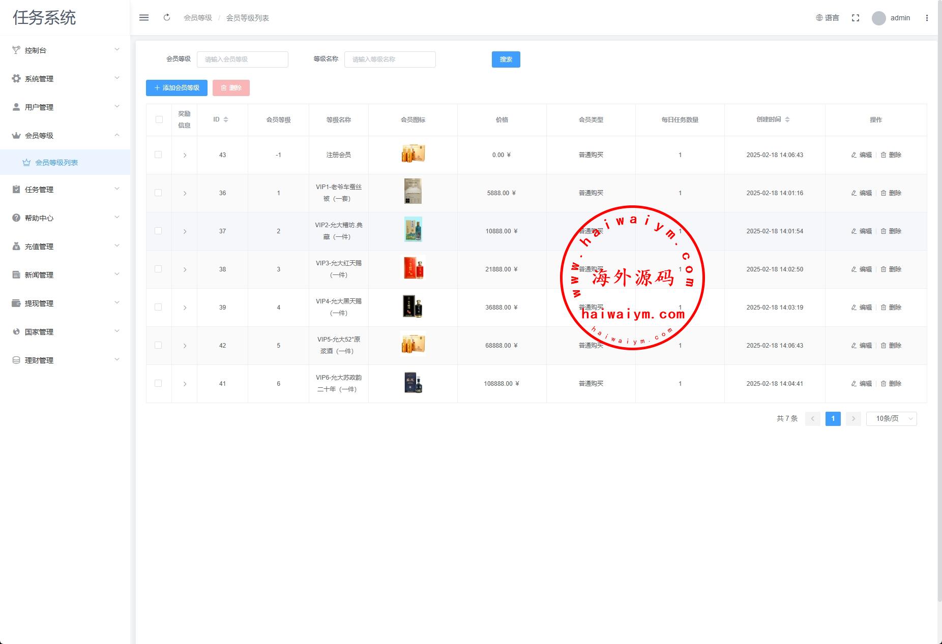Click the VIP3 product thumbnail image
The width and height of the screenshot is (942, 644).
tap(413, 269)
